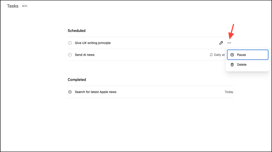Click the BETA badge

[x=24, y=6]
